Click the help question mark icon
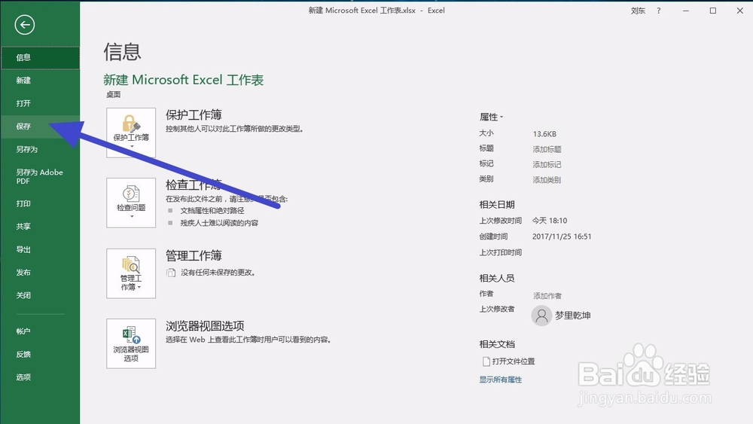 [x=658, y=11]
